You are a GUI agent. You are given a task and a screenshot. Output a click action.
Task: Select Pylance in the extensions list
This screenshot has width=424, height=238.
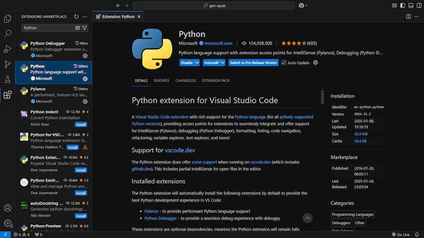coord(53,95)
